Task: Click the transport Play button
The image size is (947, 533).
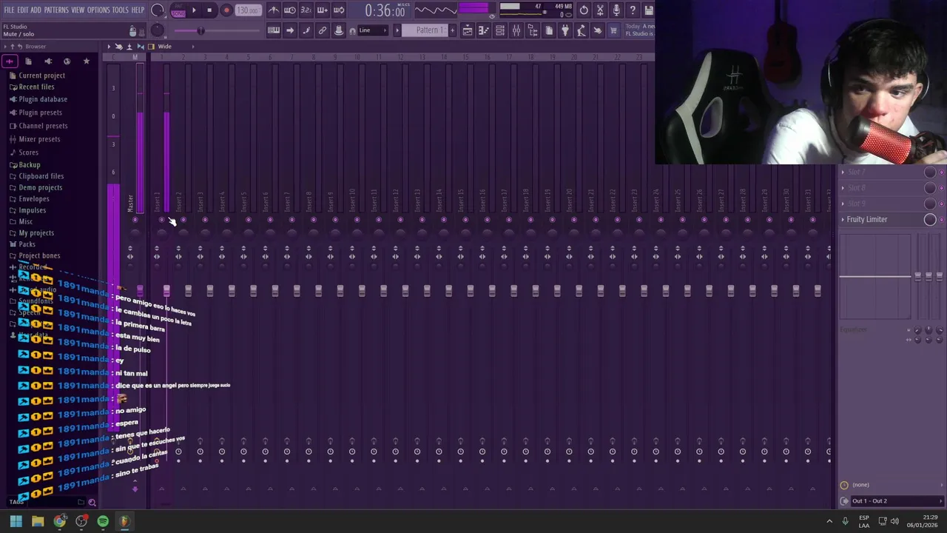Action: (194, 10)
